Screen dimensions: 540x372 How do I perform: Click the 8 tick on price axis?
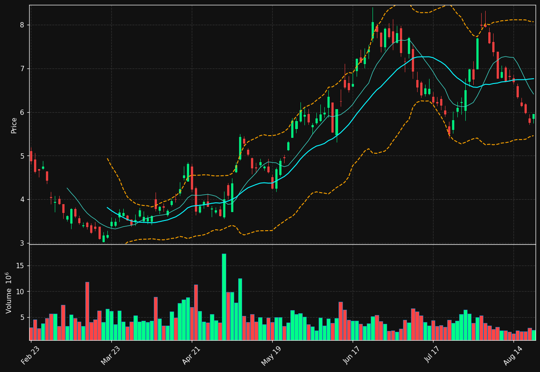[23, 25]
